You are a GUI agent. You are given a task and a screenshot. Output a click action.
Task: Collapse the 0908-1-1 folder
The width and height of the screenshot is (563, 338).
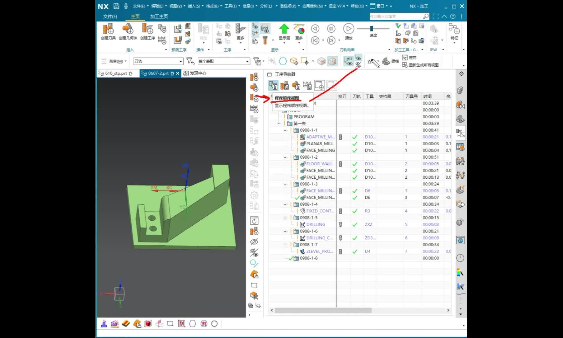click(285, 130)
